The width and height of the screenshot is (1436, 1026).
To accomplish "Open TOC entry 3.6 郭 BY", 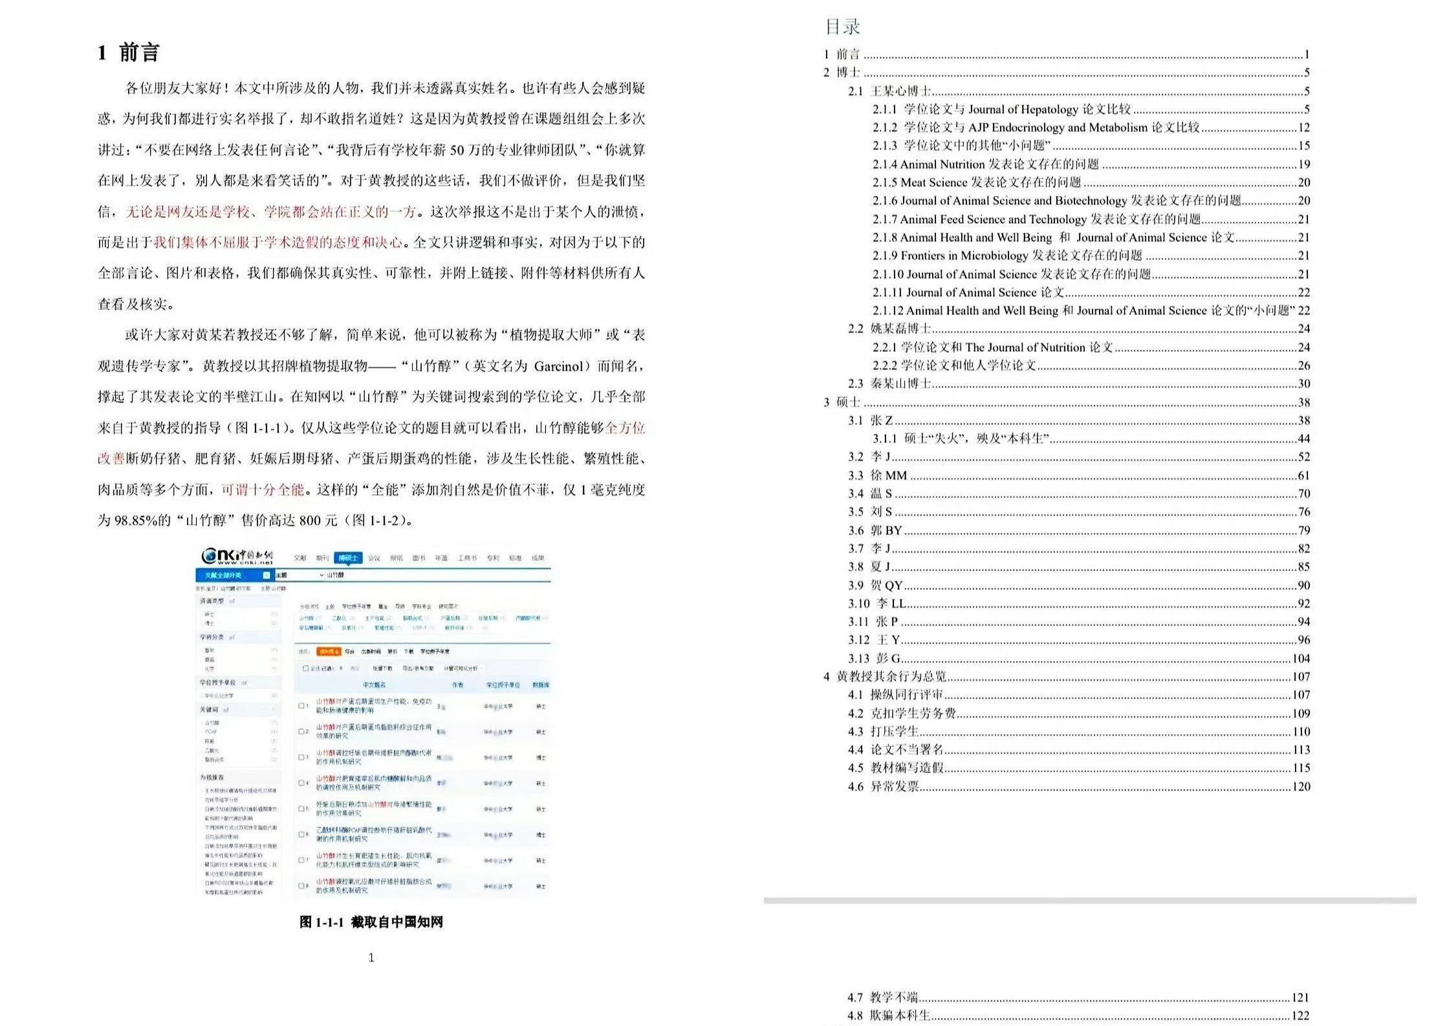I will [1078, 530].
